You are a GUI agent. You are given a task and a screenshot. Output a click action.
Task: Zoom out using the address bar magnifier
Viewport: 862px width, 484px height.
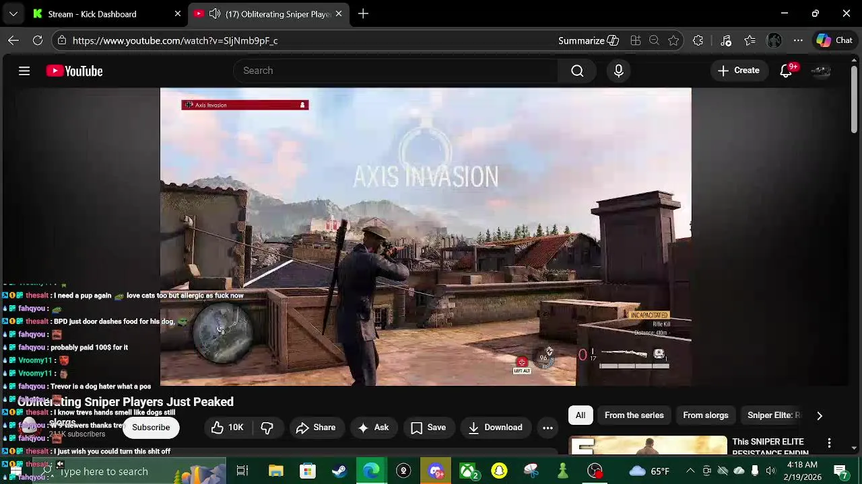click(654, 40)
